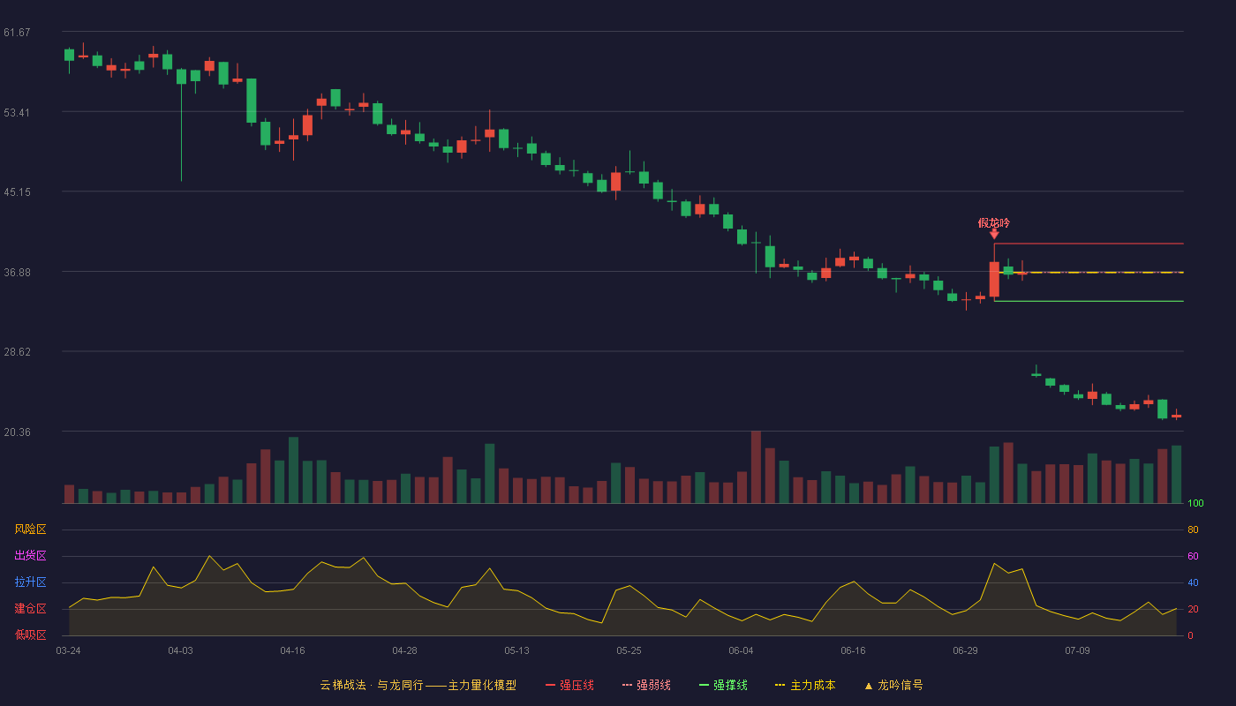The image size is (1236, 706).
Task: Click the 03-24 date axis label
Action: (x=68, y=650)
